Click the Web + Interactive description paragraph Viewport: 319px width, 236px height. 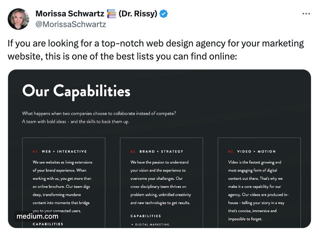(62, 187)
